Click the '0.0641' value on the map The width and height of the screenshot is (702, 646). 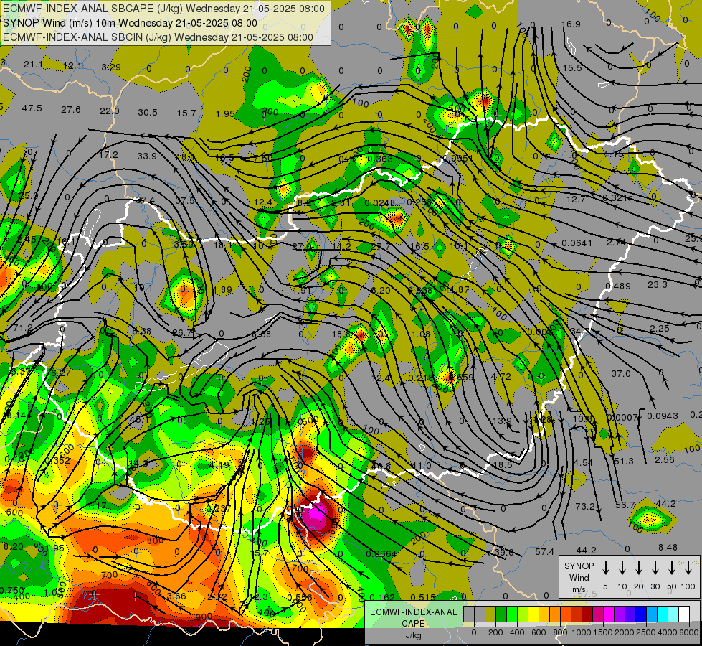click(577, 243)
